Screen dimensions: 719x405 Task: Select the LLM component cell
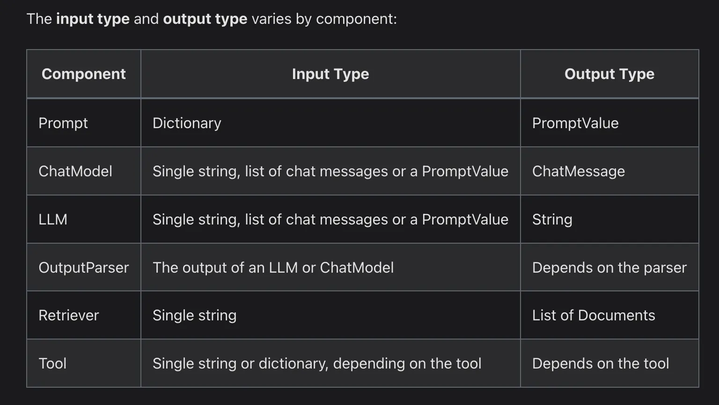53,219
